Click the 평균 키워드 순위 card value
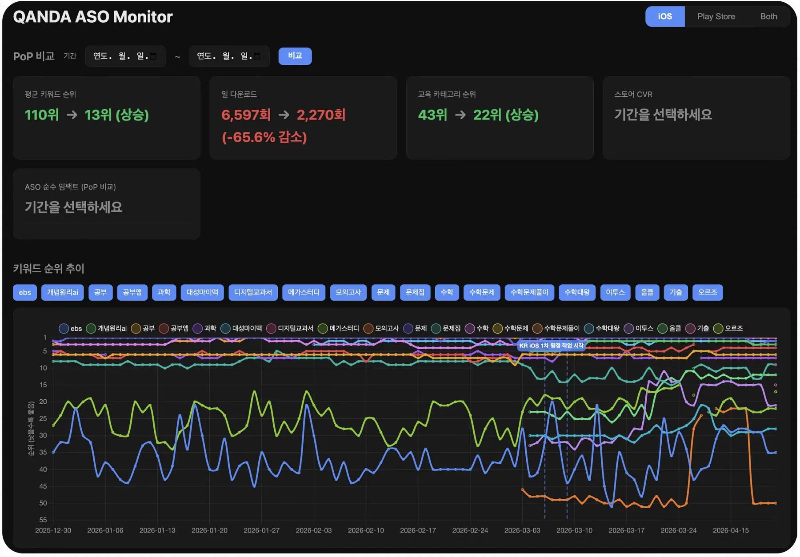800x557 pixels. tap(87, 115)
